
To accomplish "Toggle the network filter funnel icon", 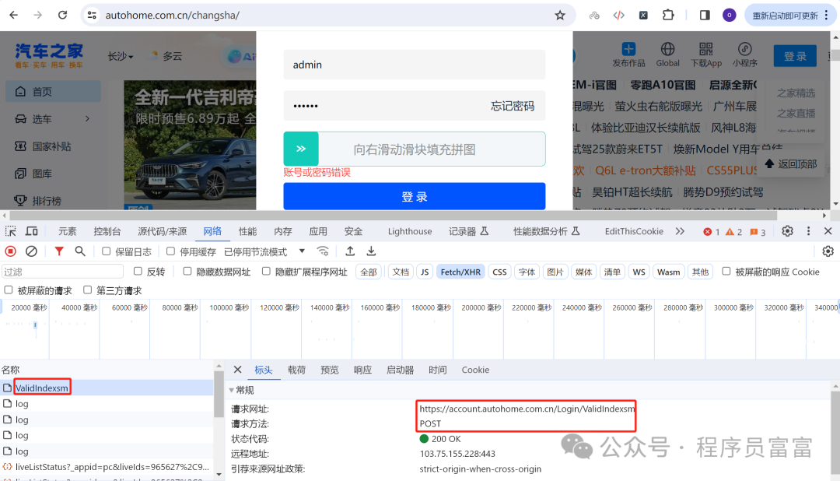I will [59, 251].
